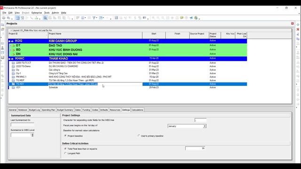Collapse the KOG EPS node
Viewport: 301px width, 169px height.
(9, 41)
